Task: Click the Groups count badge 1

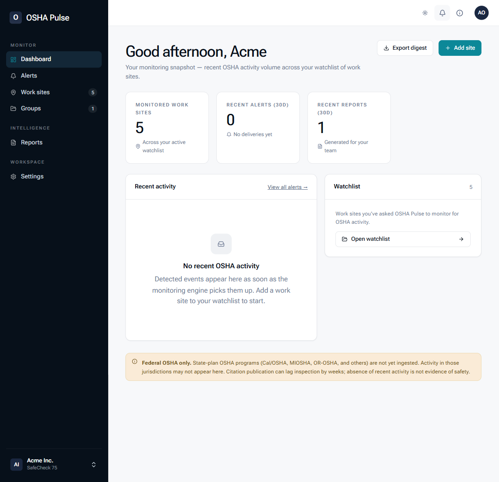Action: 92,109
